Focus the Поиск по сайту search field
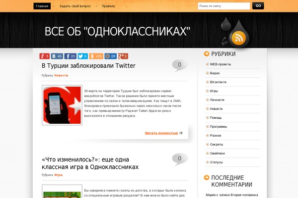Screen dimensions: 298x198 click(x=224, y=6)
